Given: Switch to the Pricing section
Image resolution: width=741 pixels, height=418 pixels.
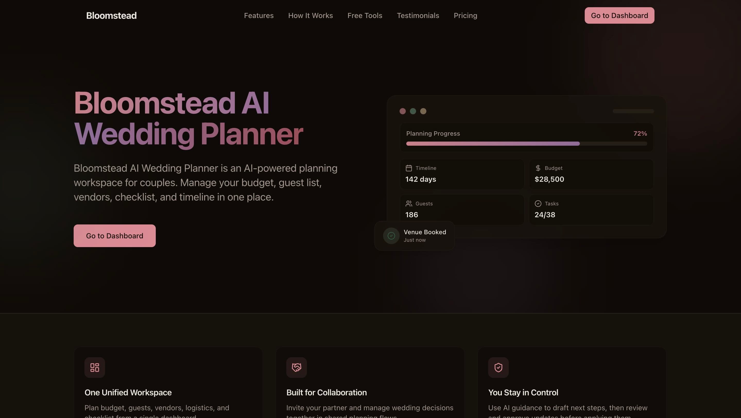Looking at the screenshot, I should pos(466,15).
